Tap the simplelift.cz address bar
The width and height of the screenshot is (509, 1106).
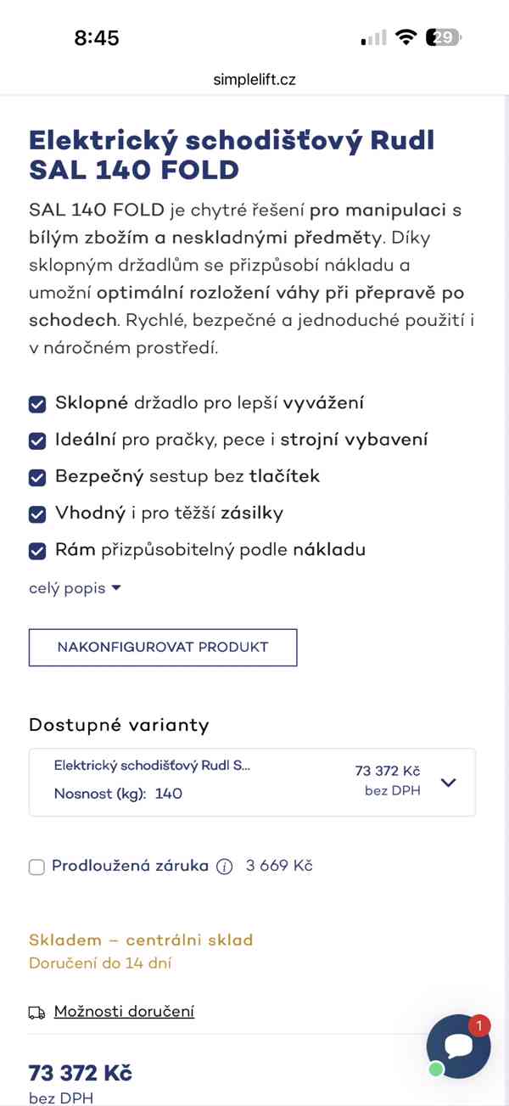point(255,79)
